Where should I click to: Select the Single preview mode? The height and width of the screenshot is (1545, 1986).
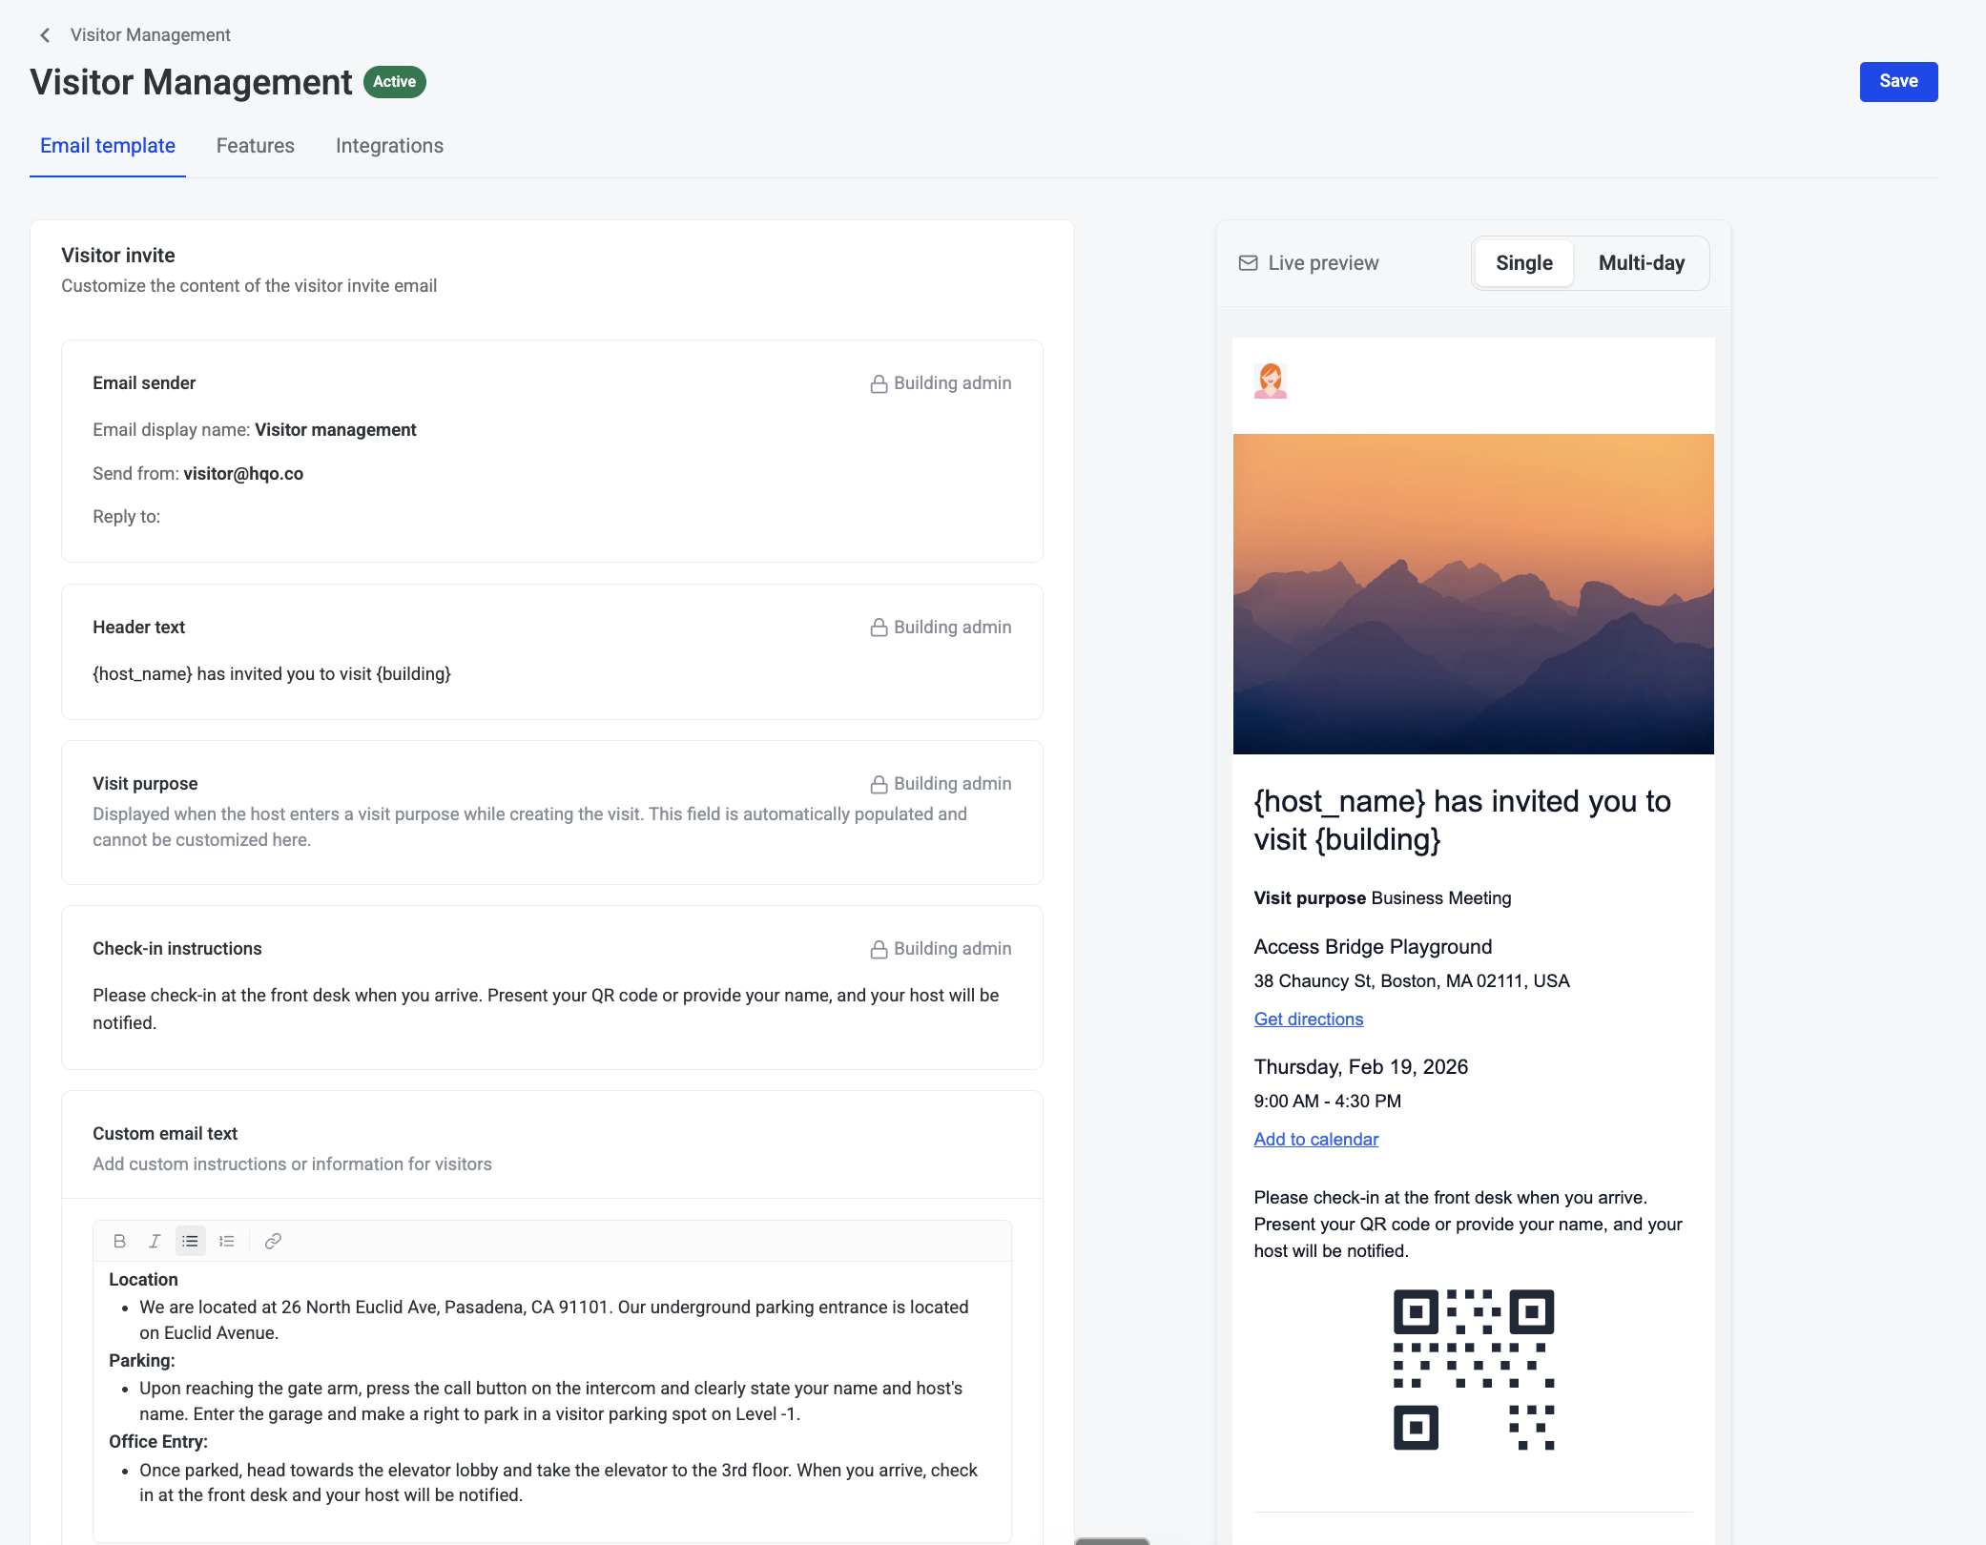coord(1524,263)
